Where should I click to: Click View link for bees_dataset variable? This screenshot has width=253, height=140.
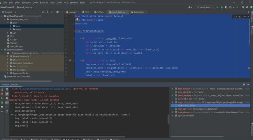247,96
